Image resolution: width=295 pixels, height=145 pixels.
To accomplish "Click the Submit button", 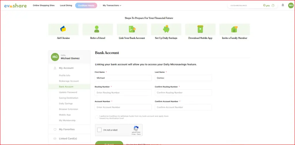I will tap(109, 143).
